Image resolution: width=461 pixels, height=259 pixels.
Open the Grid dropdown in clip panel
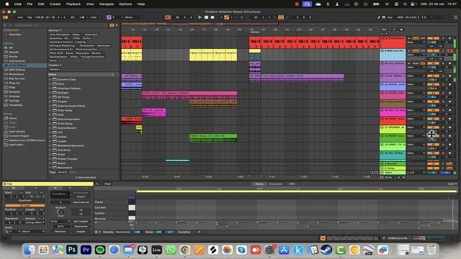61,221
